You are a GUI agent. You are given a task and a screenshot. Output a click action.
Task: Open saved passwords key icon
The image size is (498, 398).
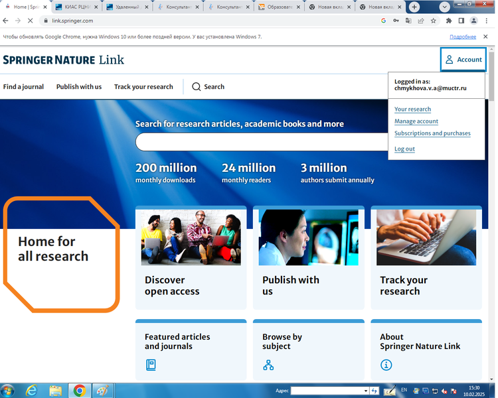point(396,21)
